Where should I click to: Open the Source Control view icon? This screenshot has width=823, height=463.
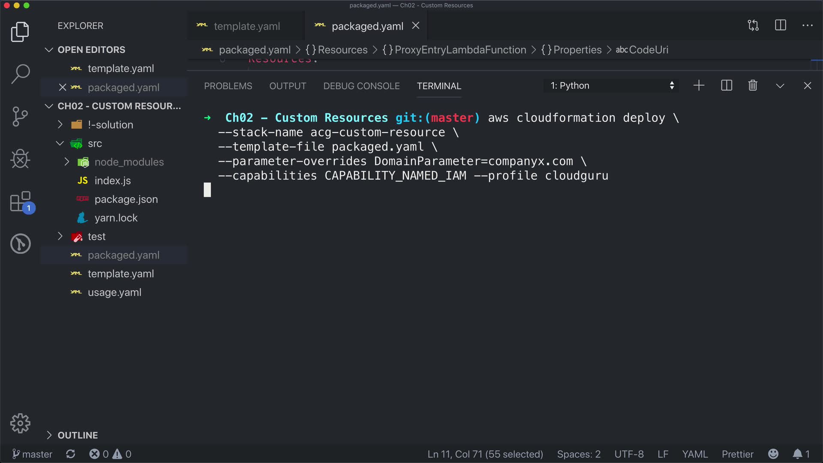pyautogui.click(x=20, y=117)
